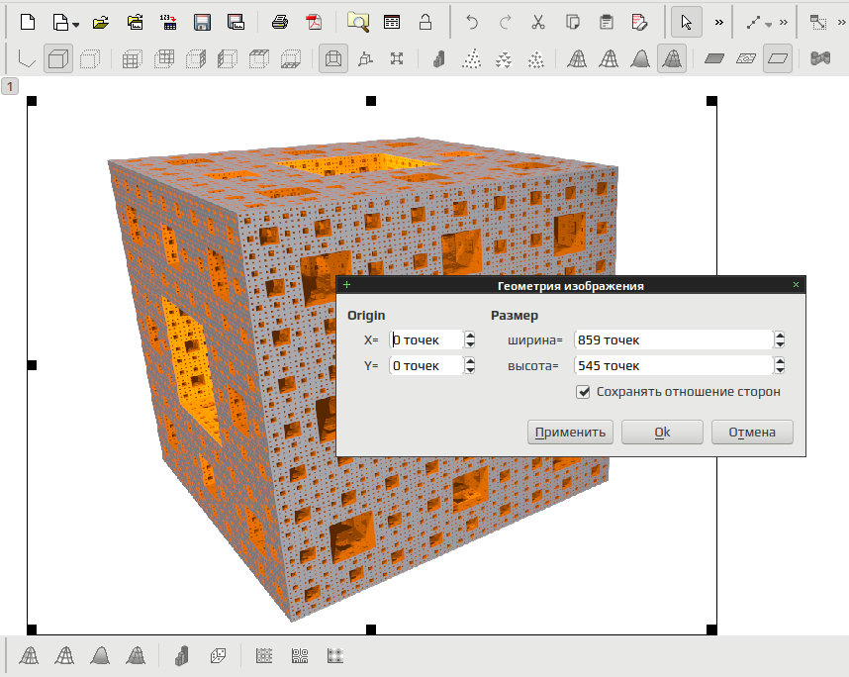
Task: Click the ширина spin box up arrow
Action: click(780, 336)
